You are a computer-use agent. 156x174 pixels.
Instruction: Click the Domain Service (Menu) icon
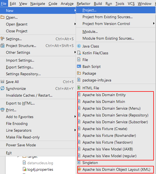[79, 108]
